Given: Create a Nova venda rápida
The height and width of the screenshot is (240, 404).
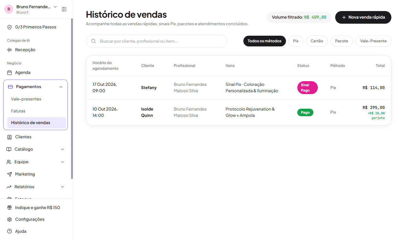Looking at the screenshot, I should coord(363,17).
